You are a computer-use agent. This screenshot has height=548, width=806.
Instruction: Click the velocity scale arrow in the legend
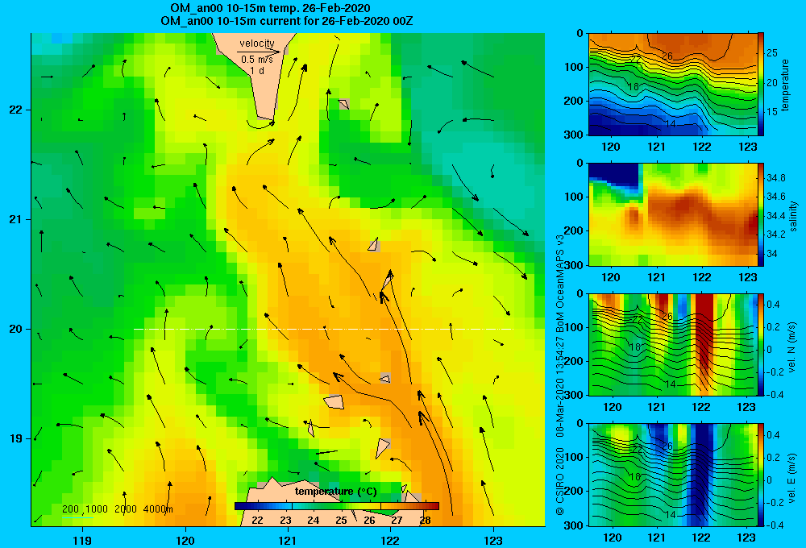click(259, 52)
